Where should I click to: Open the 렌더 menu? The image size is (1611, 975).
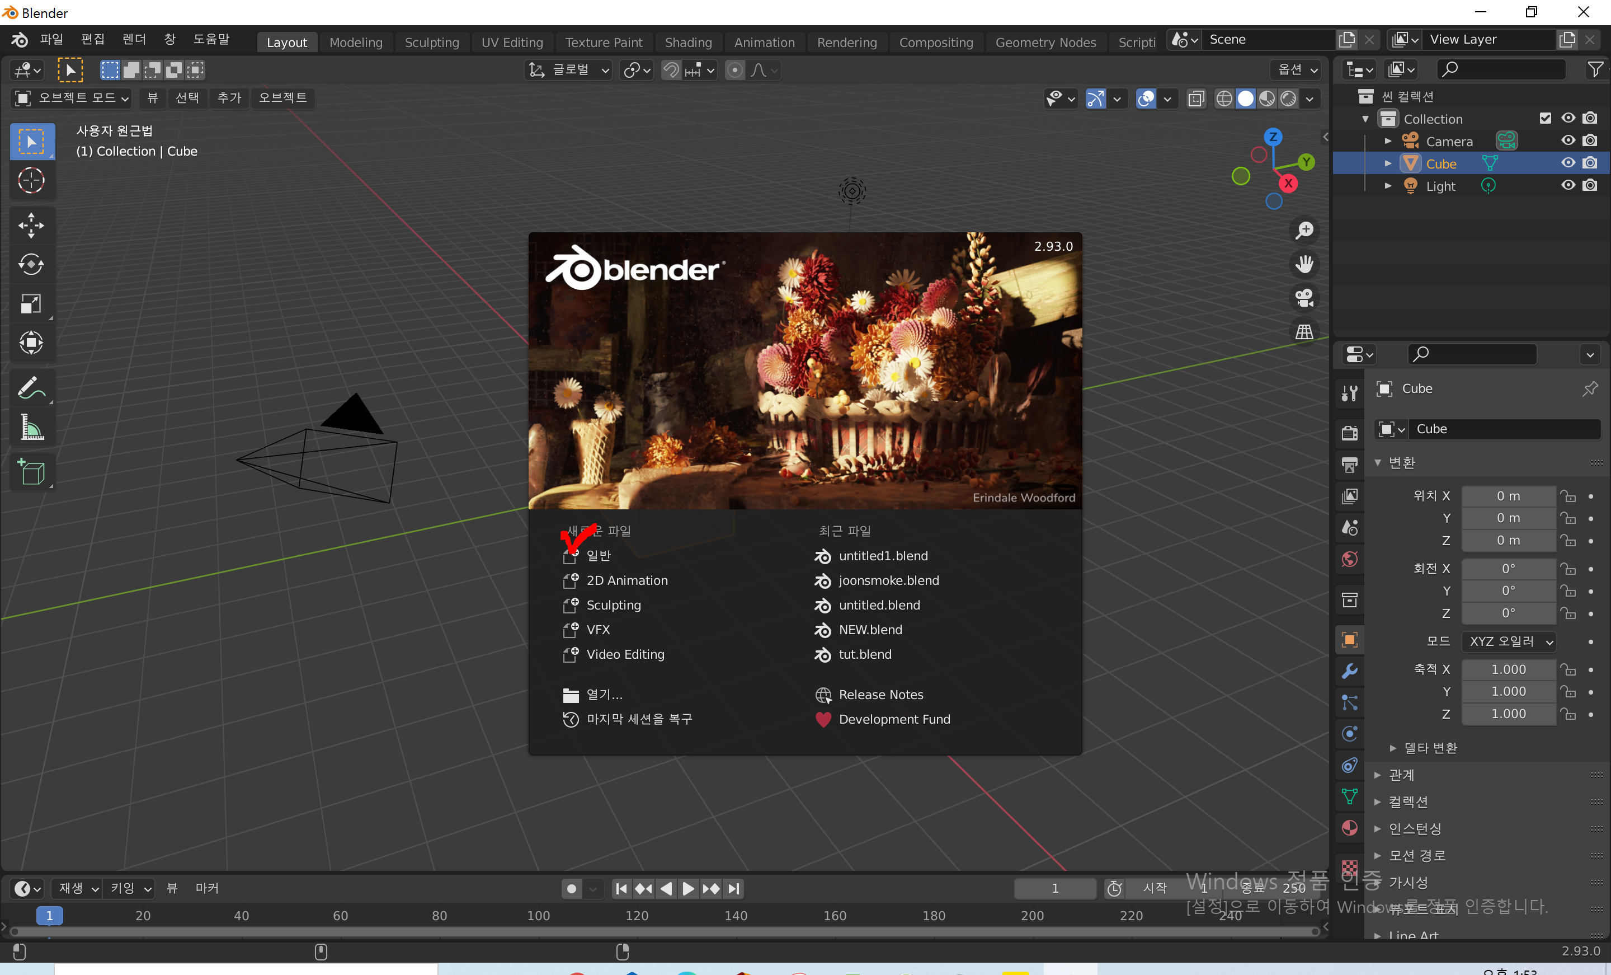[x=133, y=39]
